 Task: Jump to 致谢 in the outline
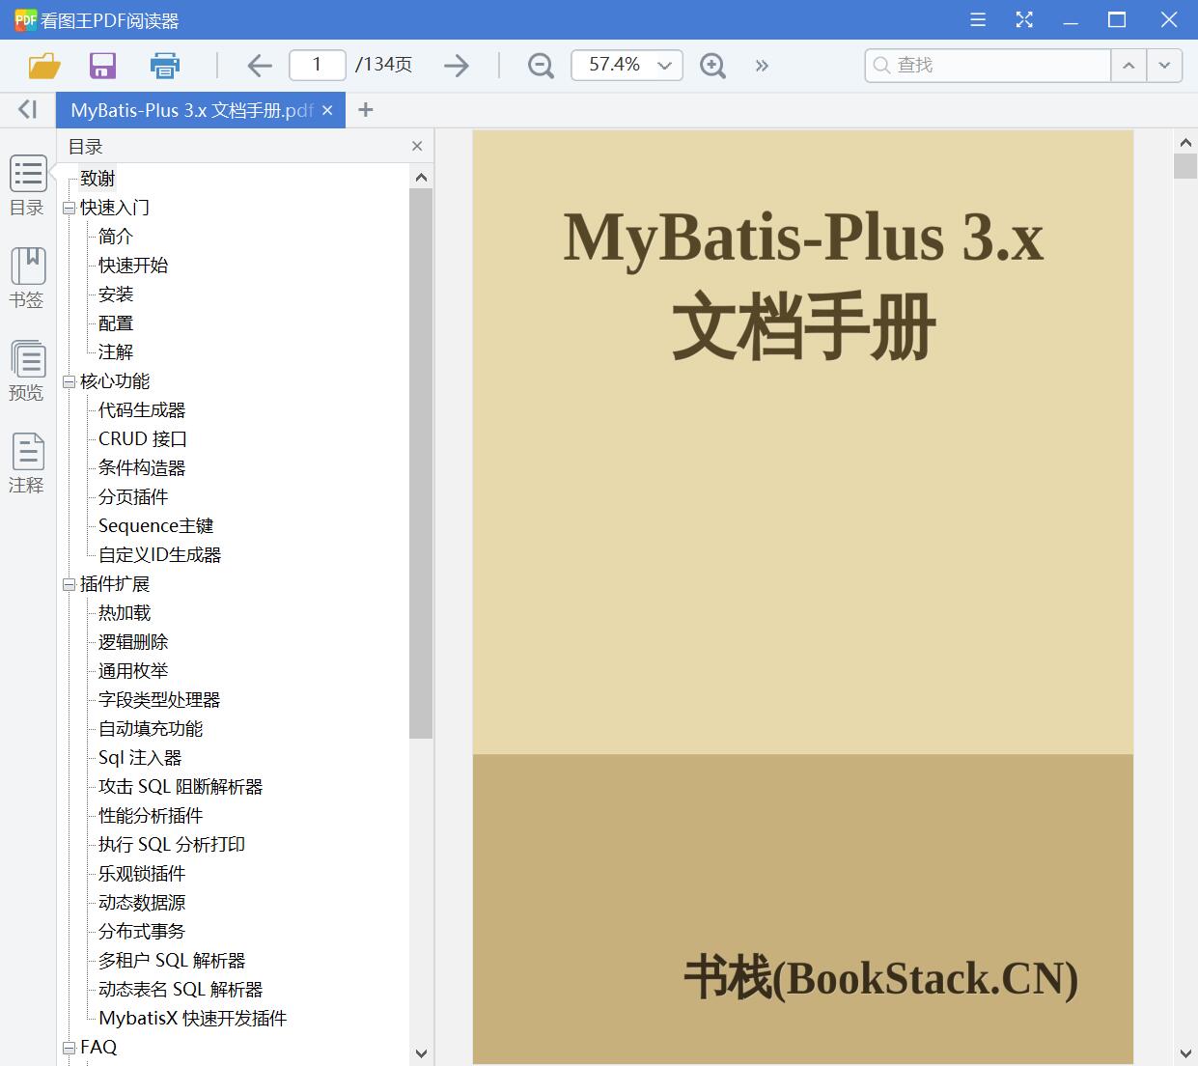[x=98, y=179]
